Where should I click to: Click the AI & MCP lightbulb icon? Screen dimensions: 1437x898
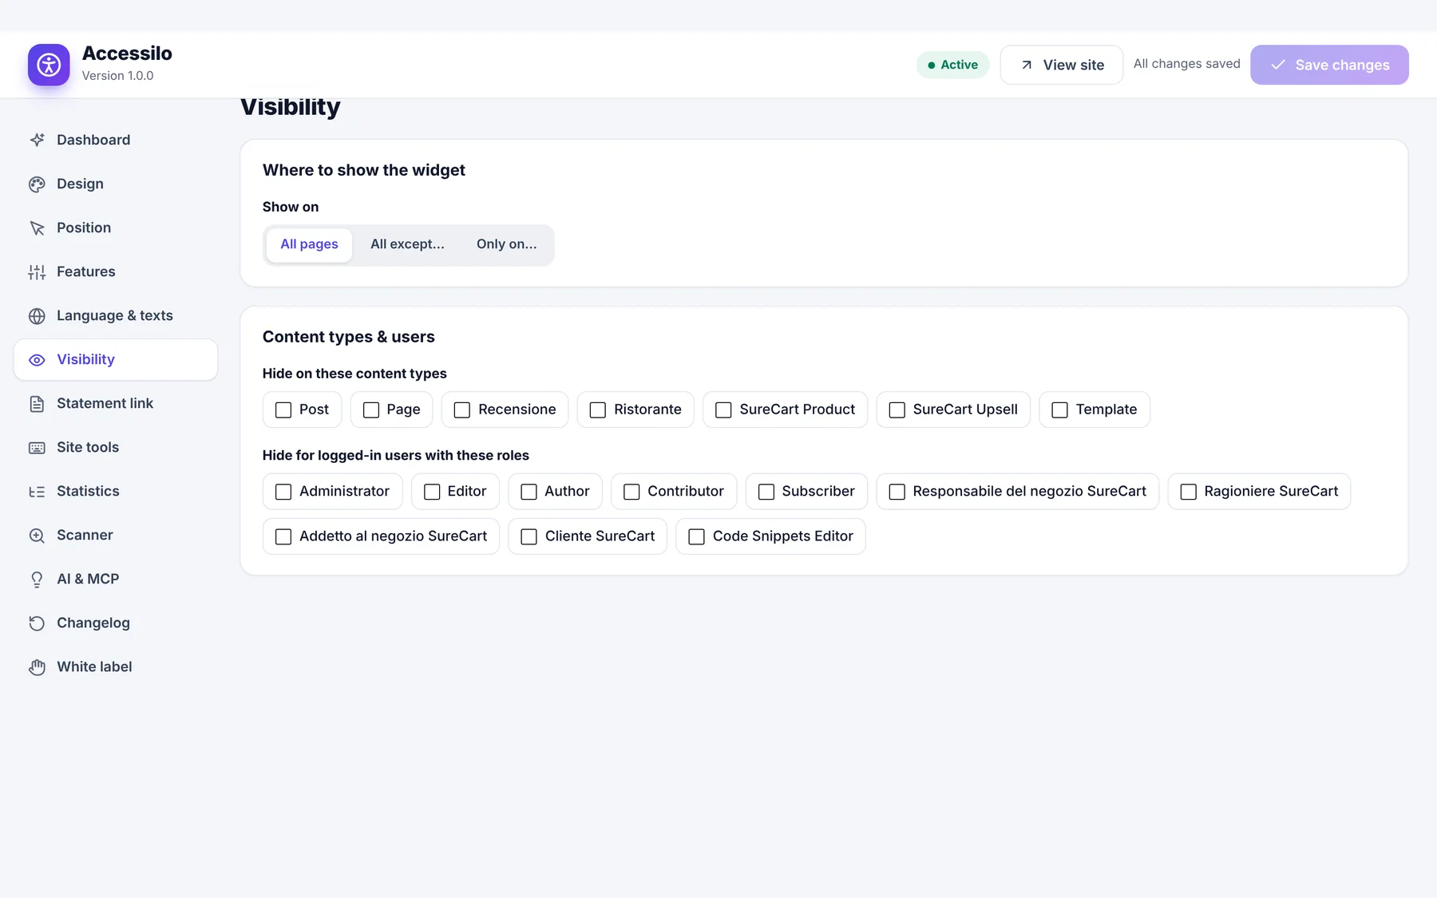click(x=37, y=580)
